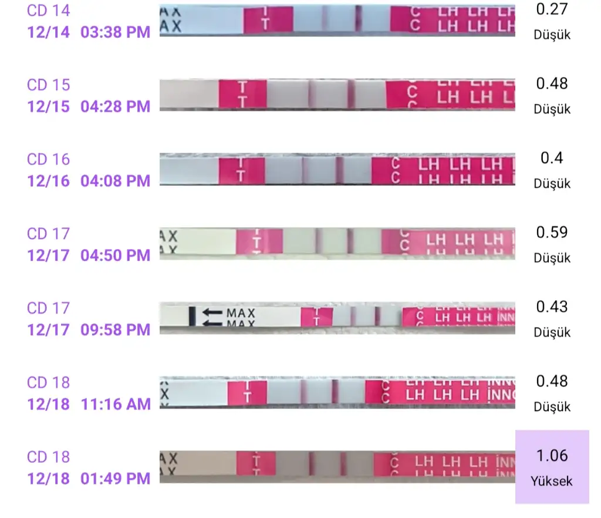
Task: Click the CD 14 cycle day label
Action: [x=48, y=11]
